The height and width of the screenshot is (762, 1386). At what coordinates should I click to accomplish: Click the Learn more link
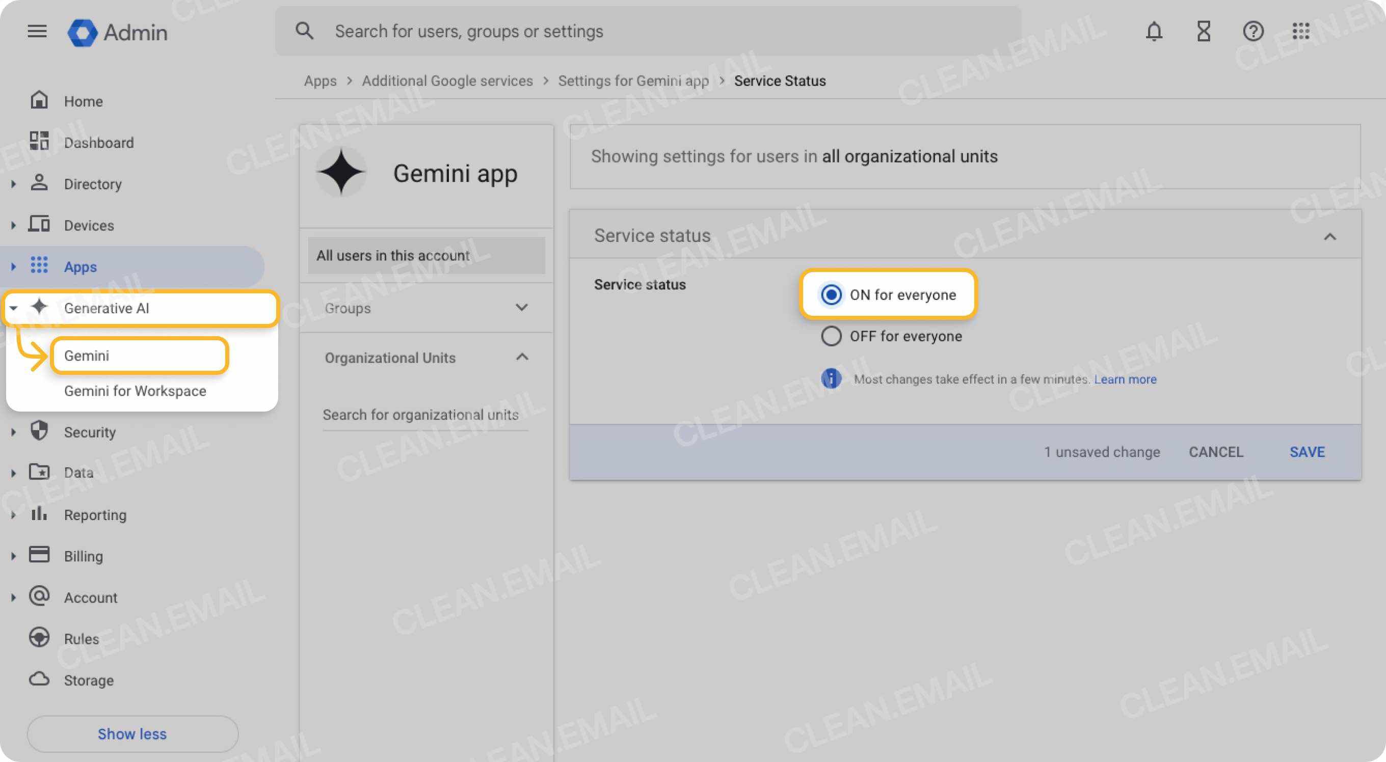pyautogui.click(x=1125, y=379)
